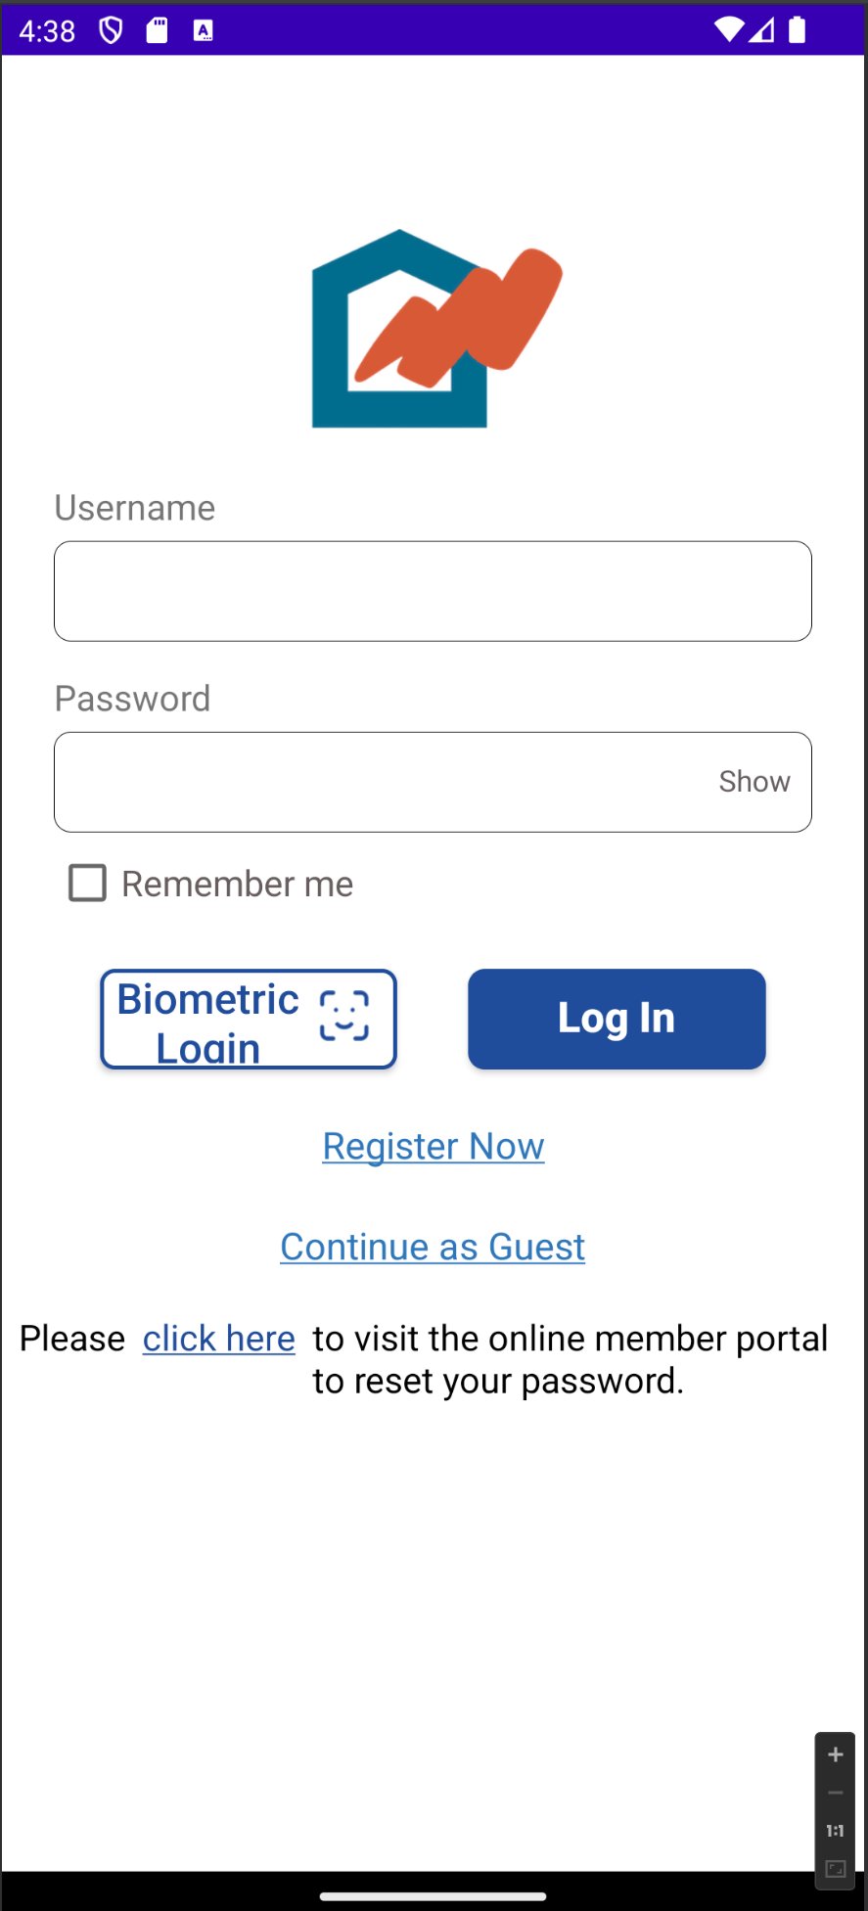Focus the Username input field
This screenshot has width=868, height=1911.
click(433, 591)
